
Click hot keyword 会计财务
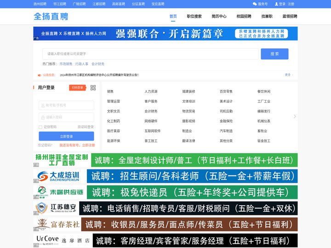click(x=98, y=64)
